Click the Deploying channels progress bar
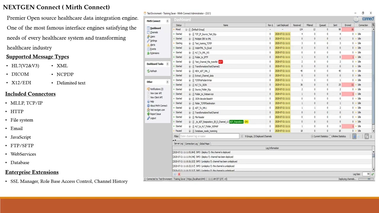Screen dimensions: 379x213 (x=366, y=179)
